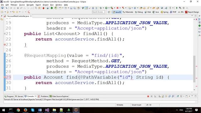This screenshot has width=201, height=113.
Task: Switch to the Problems view tab
Action: pyautogui.click(x=43, y=96)
